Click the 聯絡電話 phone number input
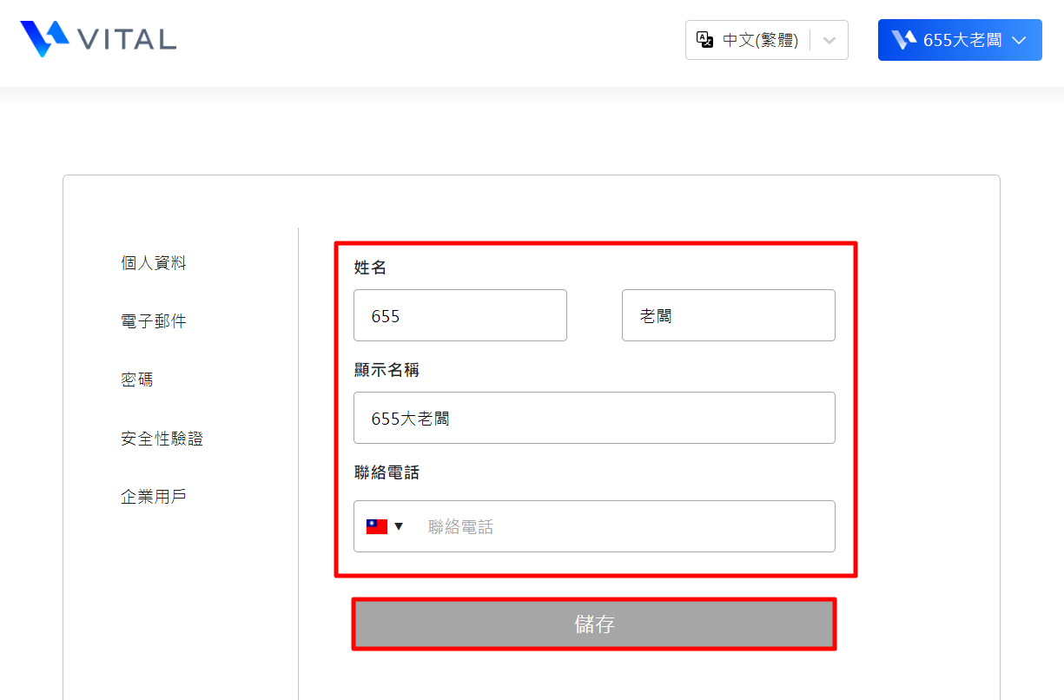This screenshot has width=1064, height=700. 621,526
